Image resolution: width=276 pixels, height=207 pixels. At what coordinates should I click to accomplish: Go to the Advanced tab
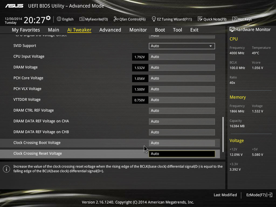(x=110, y=30)
